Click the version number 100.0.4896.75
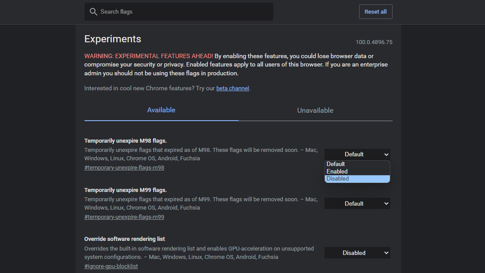485x273 pixels. [374, 42]
